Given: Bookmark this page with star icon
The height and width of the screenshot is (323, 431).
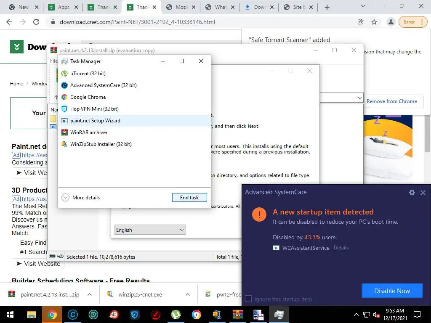Looking at the screenshot, I should point(374,22).
